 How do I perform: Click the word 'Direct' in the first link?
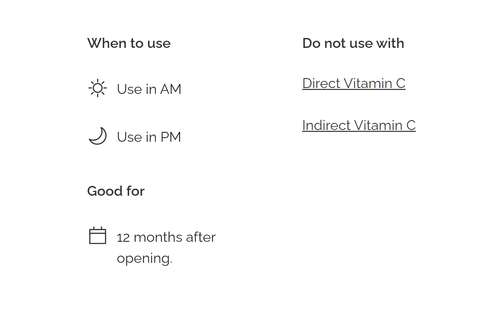[x=321, y=83]
